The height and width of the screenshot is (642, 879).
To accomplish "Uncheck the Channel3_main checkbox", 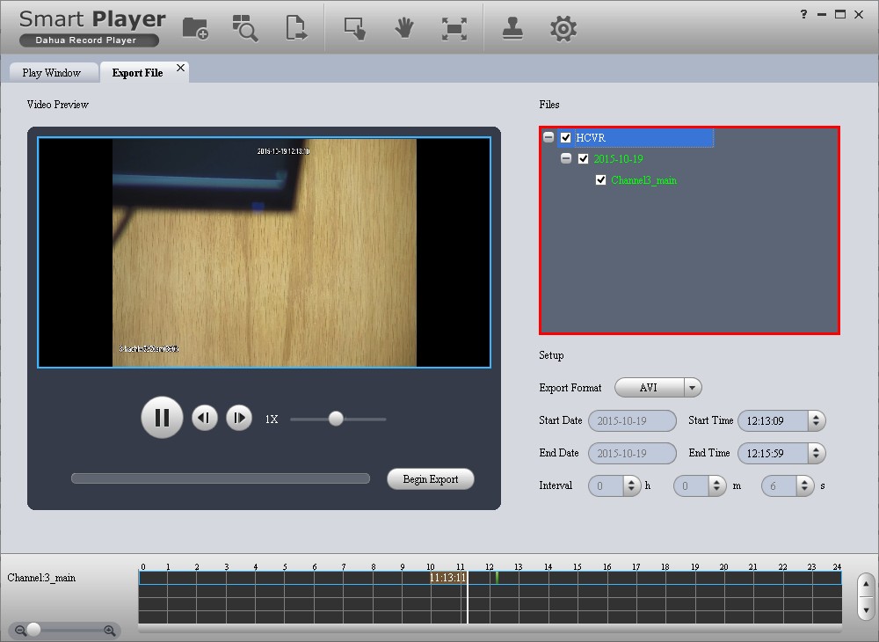I will point(601,180).
